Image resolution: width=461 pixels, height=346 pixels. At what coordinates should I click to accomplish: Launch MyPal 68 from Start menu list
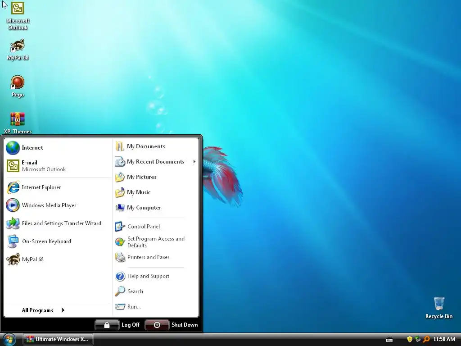(x=57, y=259)
